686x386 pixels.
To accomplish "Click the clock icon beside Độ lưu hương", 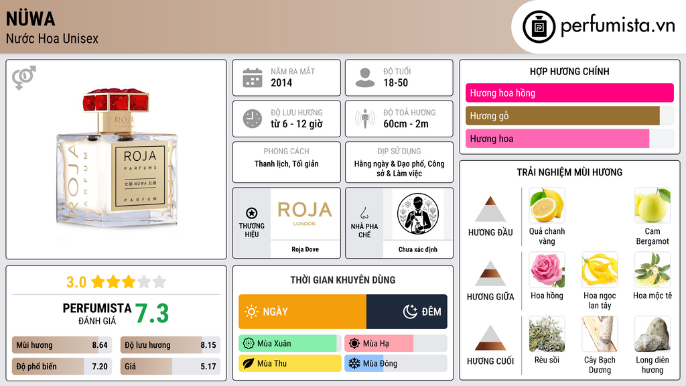I will (x=253, y=119).
